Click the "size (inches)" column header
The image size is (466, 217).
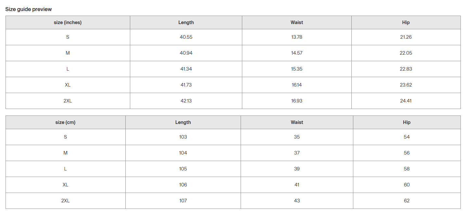68,22
